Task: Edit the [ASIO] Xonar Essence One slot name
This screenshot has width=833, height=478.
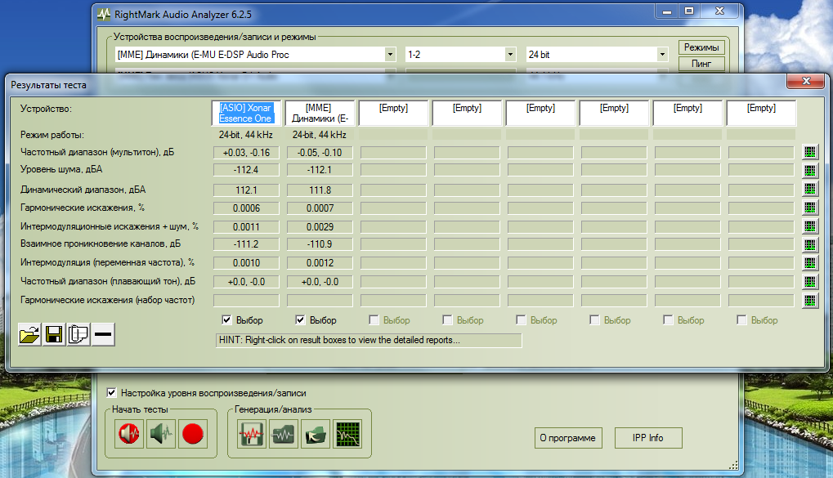Action: tap(246, 113)
